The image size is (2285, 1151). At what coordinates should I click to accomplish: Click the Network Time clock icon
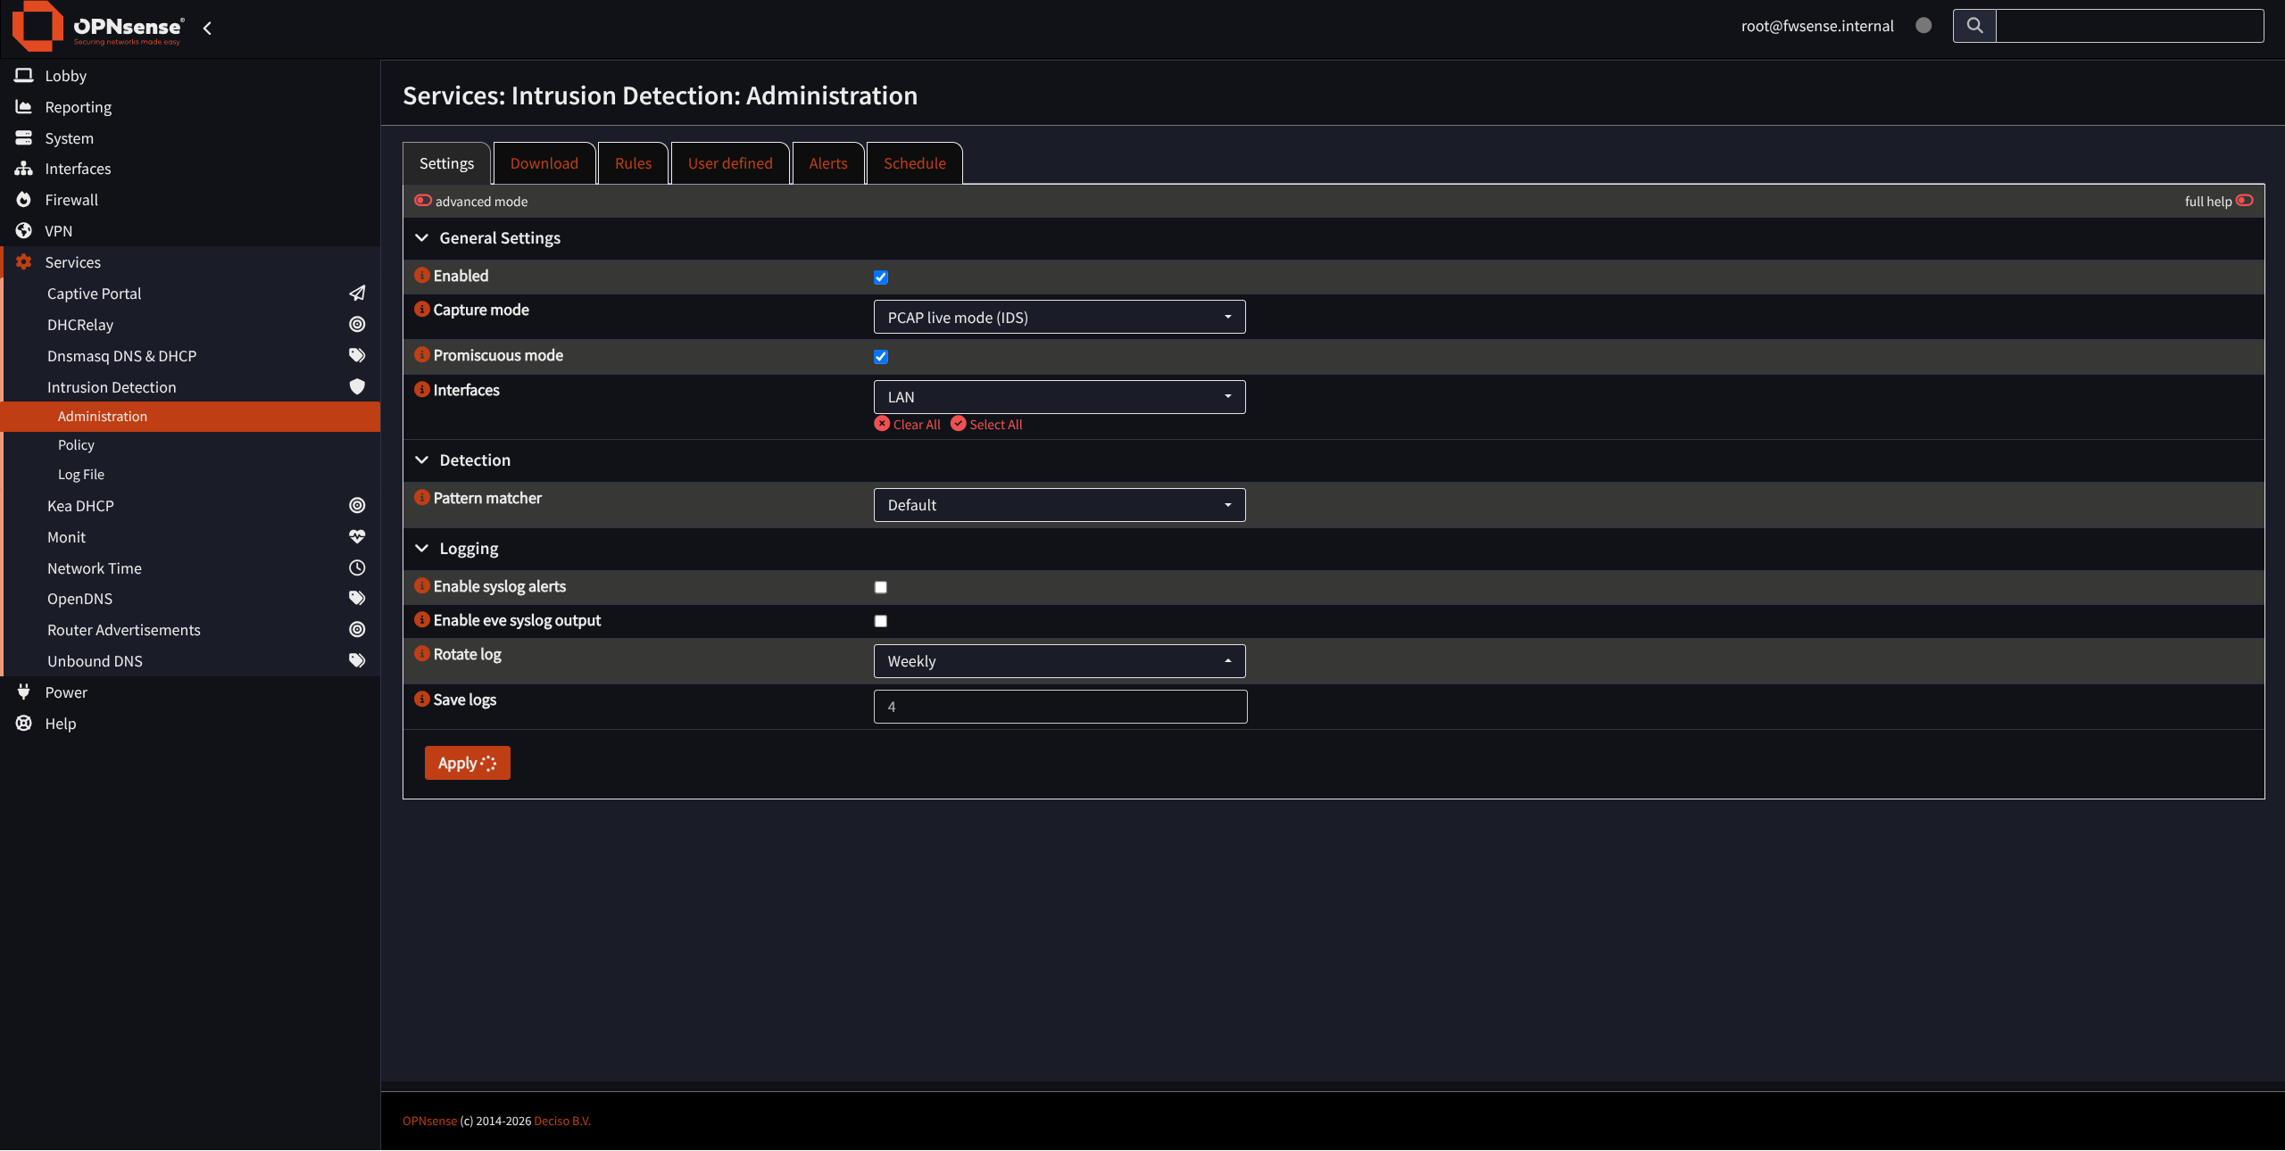357,568
